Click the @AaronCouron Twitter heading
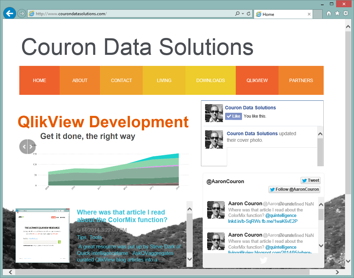This screenshot has height=278, width=354. pyautogui.click(x=225, y=181)
